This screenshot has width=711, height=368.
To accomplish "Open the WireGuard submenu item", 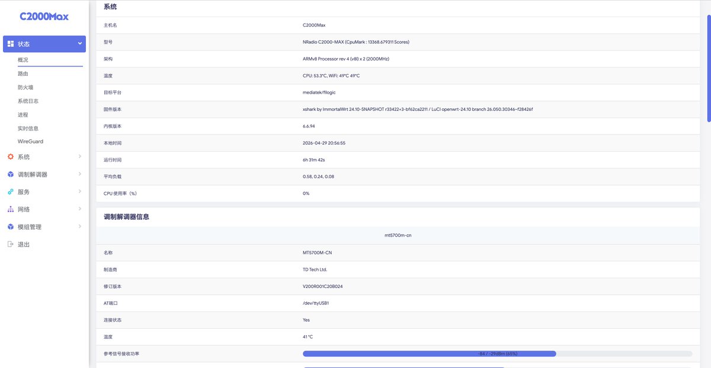I will coord(30,142).
